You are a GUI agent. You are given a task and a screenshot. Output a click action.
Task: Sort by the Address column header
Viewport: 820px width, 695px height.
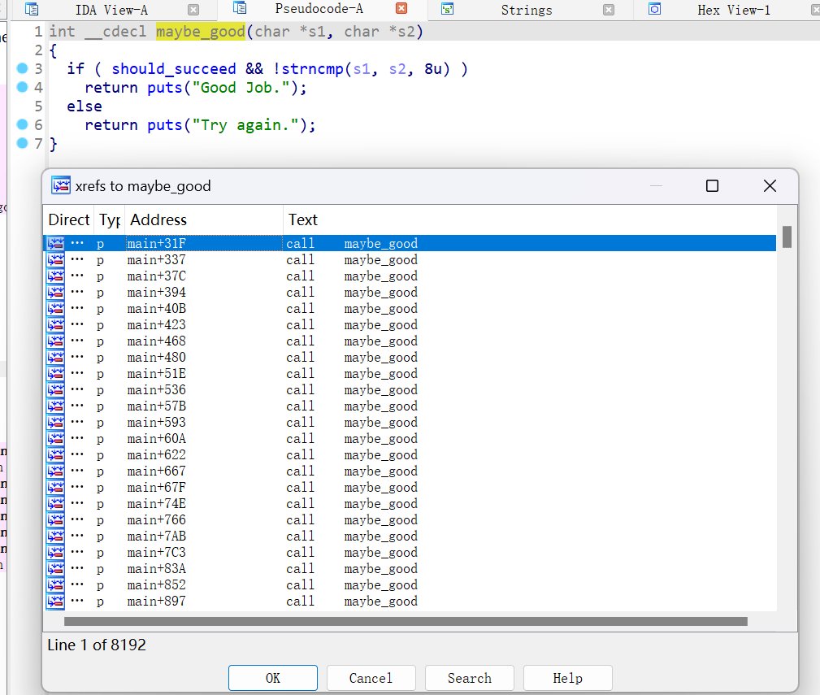coord(204,219)
